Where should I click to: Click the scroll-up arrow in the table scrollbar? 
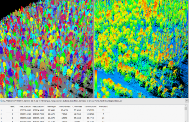click(x=186, y=106)
